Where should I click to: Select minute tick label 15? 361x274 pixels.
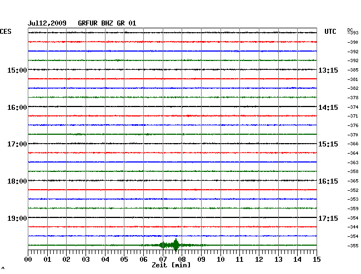pos(317,259)
